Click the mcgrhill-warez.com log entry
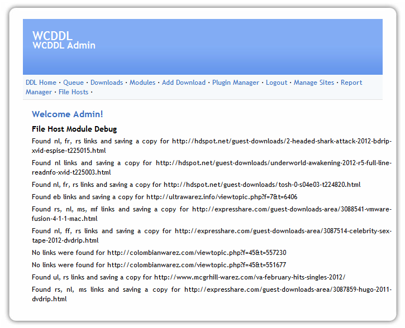405x328 pixels. (188, 277)
